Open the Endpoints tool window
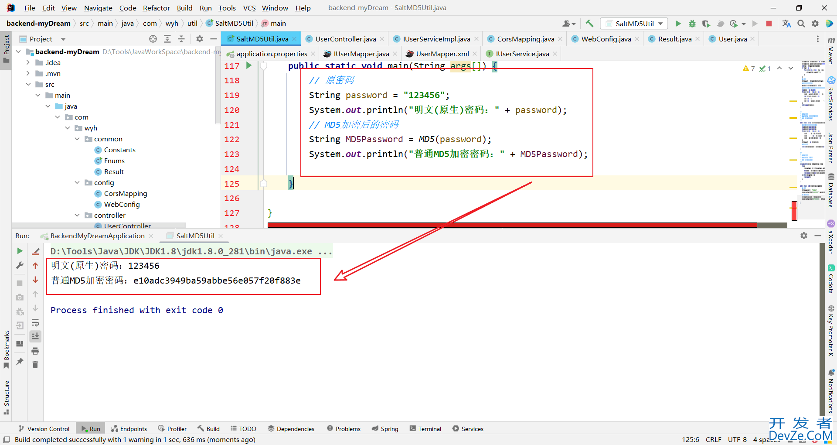This screenshot has width=837, height=445. [129, 429]
